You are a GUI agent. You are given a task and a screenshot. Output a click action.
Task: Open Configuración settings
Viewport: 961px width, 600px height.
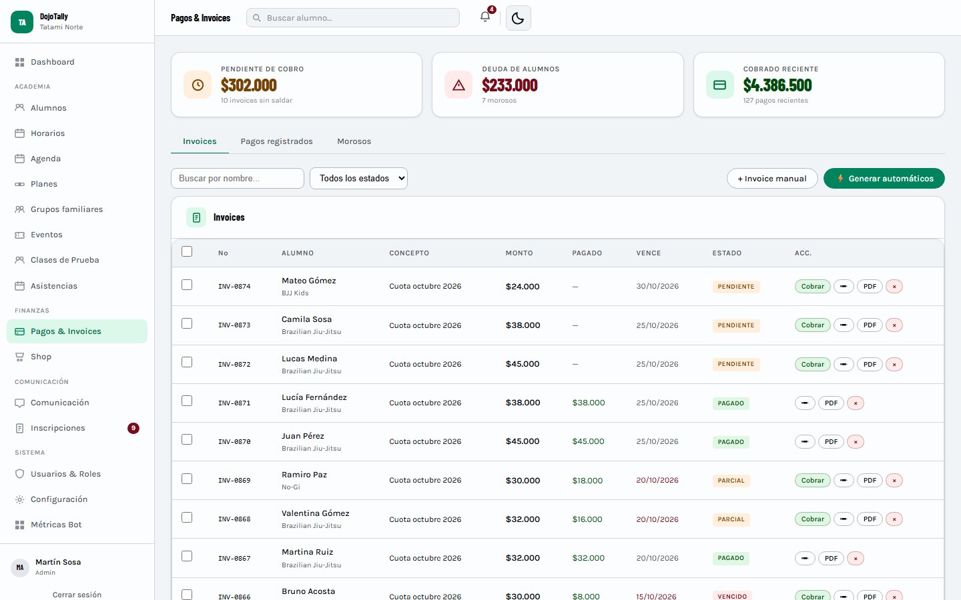point(77,499)
